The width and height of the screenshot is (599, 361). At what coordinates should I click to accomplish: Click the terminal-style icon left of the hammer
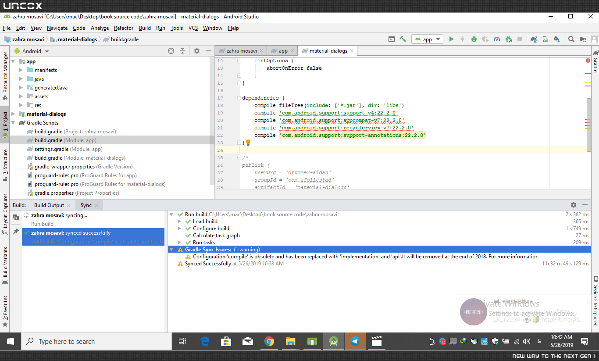pos(392,39)
